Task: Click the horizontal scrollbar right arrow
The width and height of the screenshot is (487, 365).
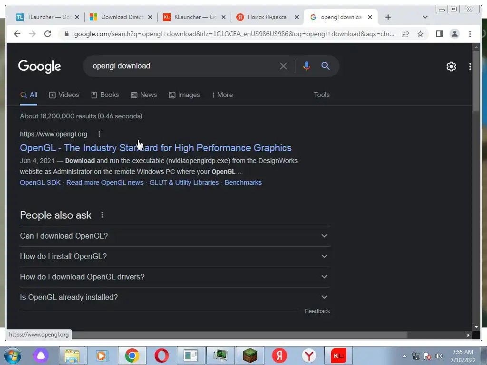Action: 468,335
